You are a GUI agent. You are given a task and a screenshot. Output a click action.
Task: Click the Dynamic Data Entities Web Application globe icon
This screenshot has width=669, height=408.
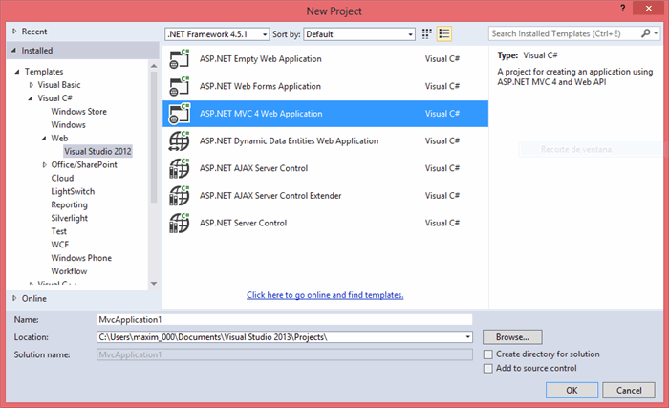pyautogui.click(x=180, y=140)
